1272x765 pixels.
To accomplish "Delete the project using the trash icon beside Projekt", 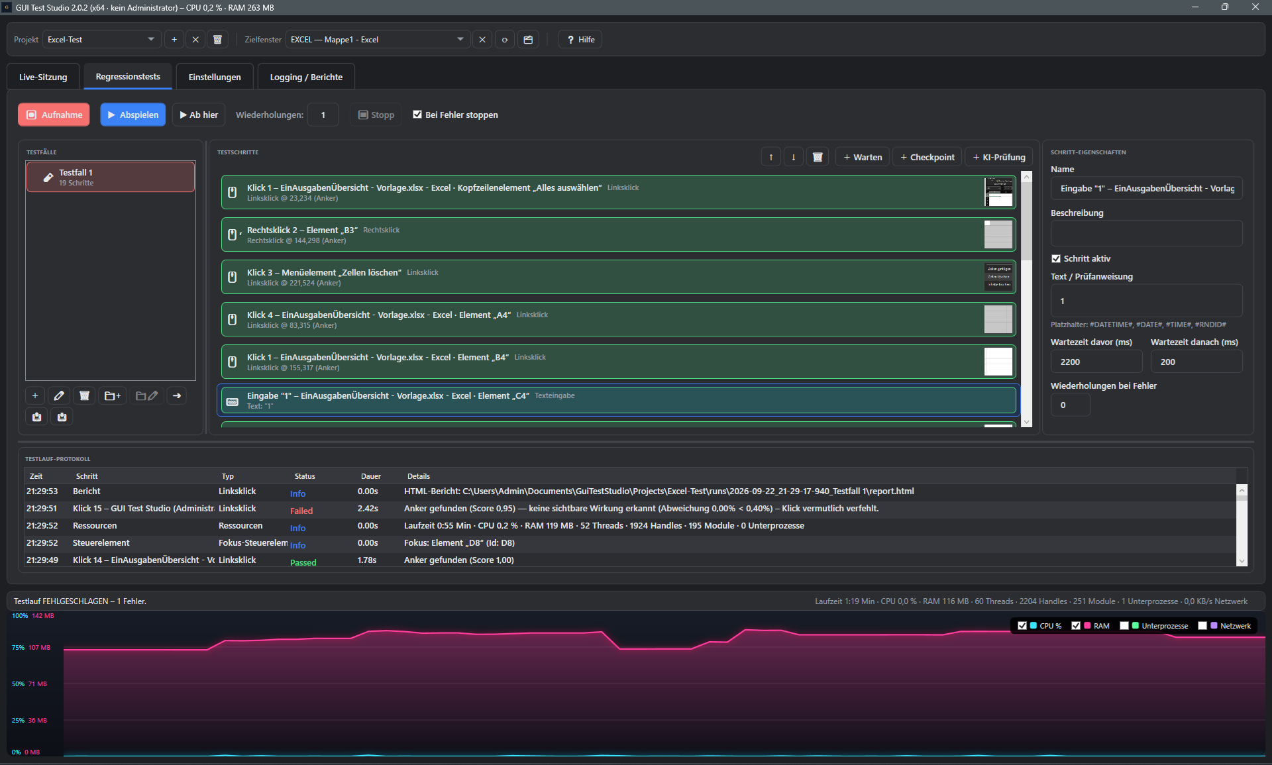I will [x=217, y=40].
